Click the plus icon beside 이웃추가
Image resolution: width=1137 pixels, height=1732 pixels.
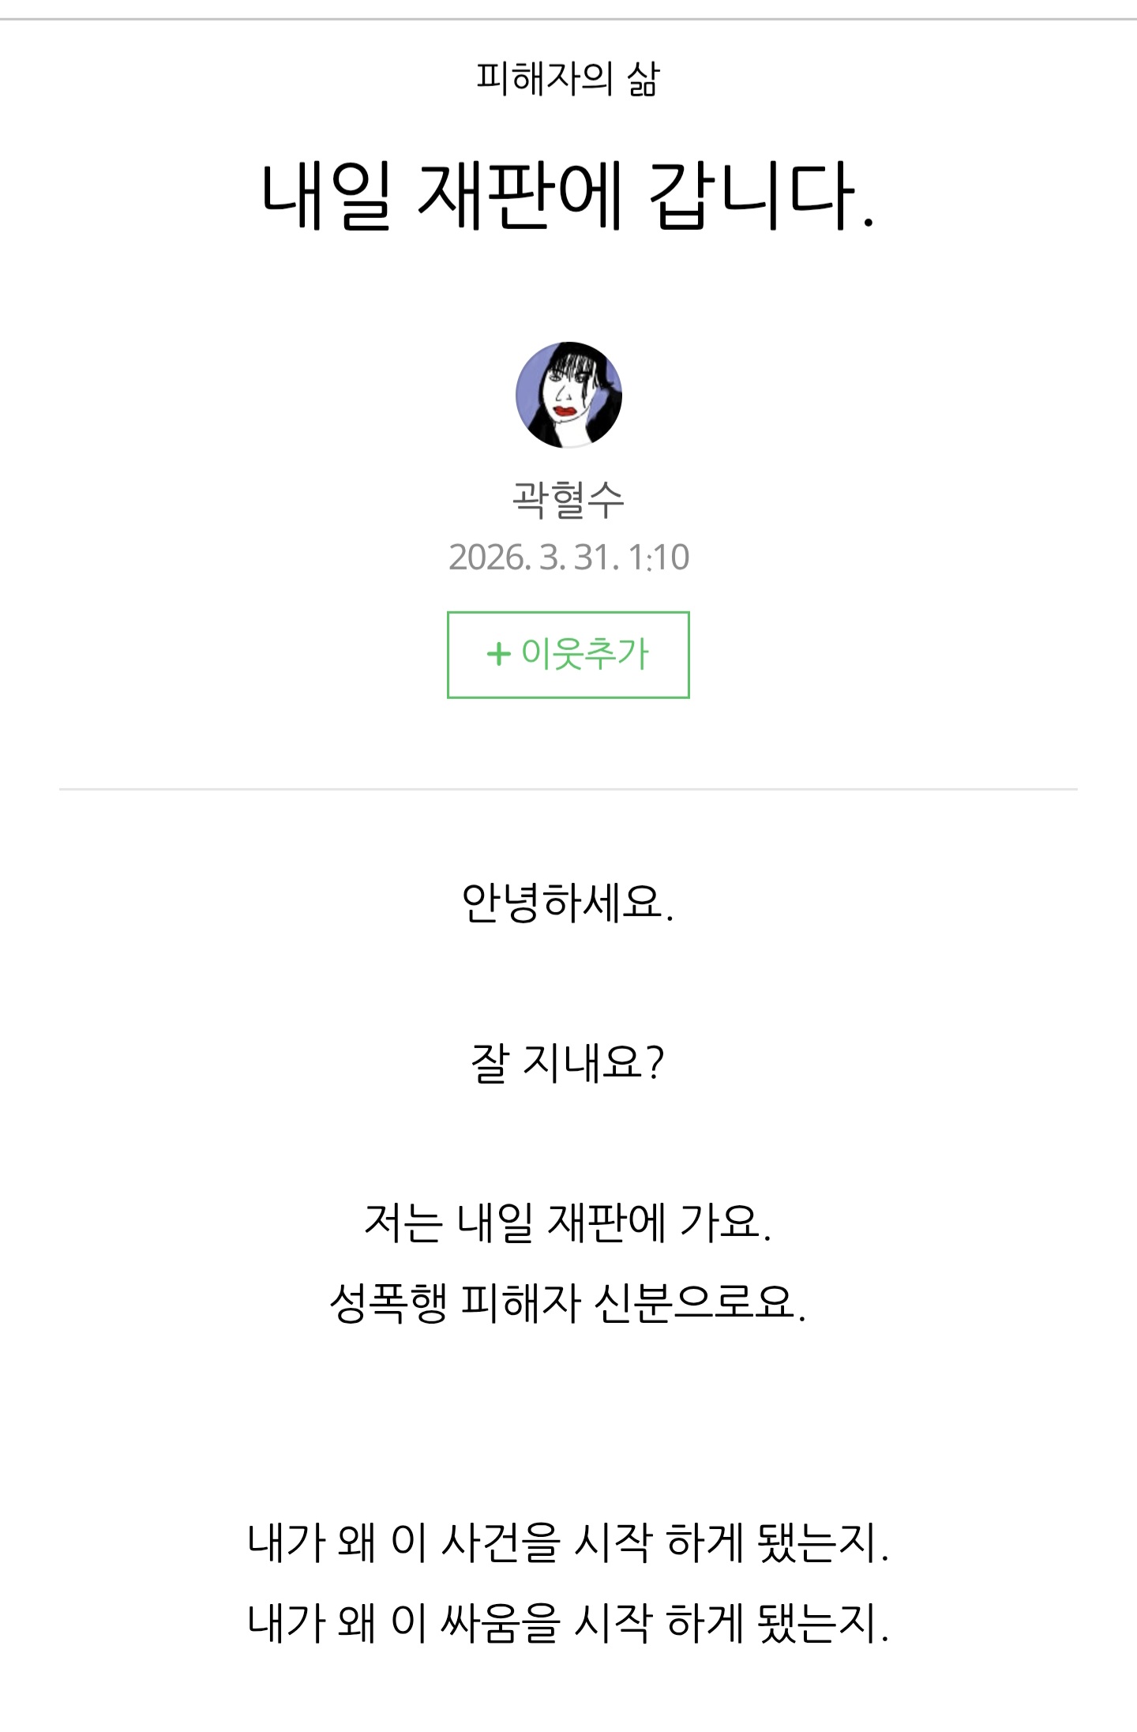[498, 654]
